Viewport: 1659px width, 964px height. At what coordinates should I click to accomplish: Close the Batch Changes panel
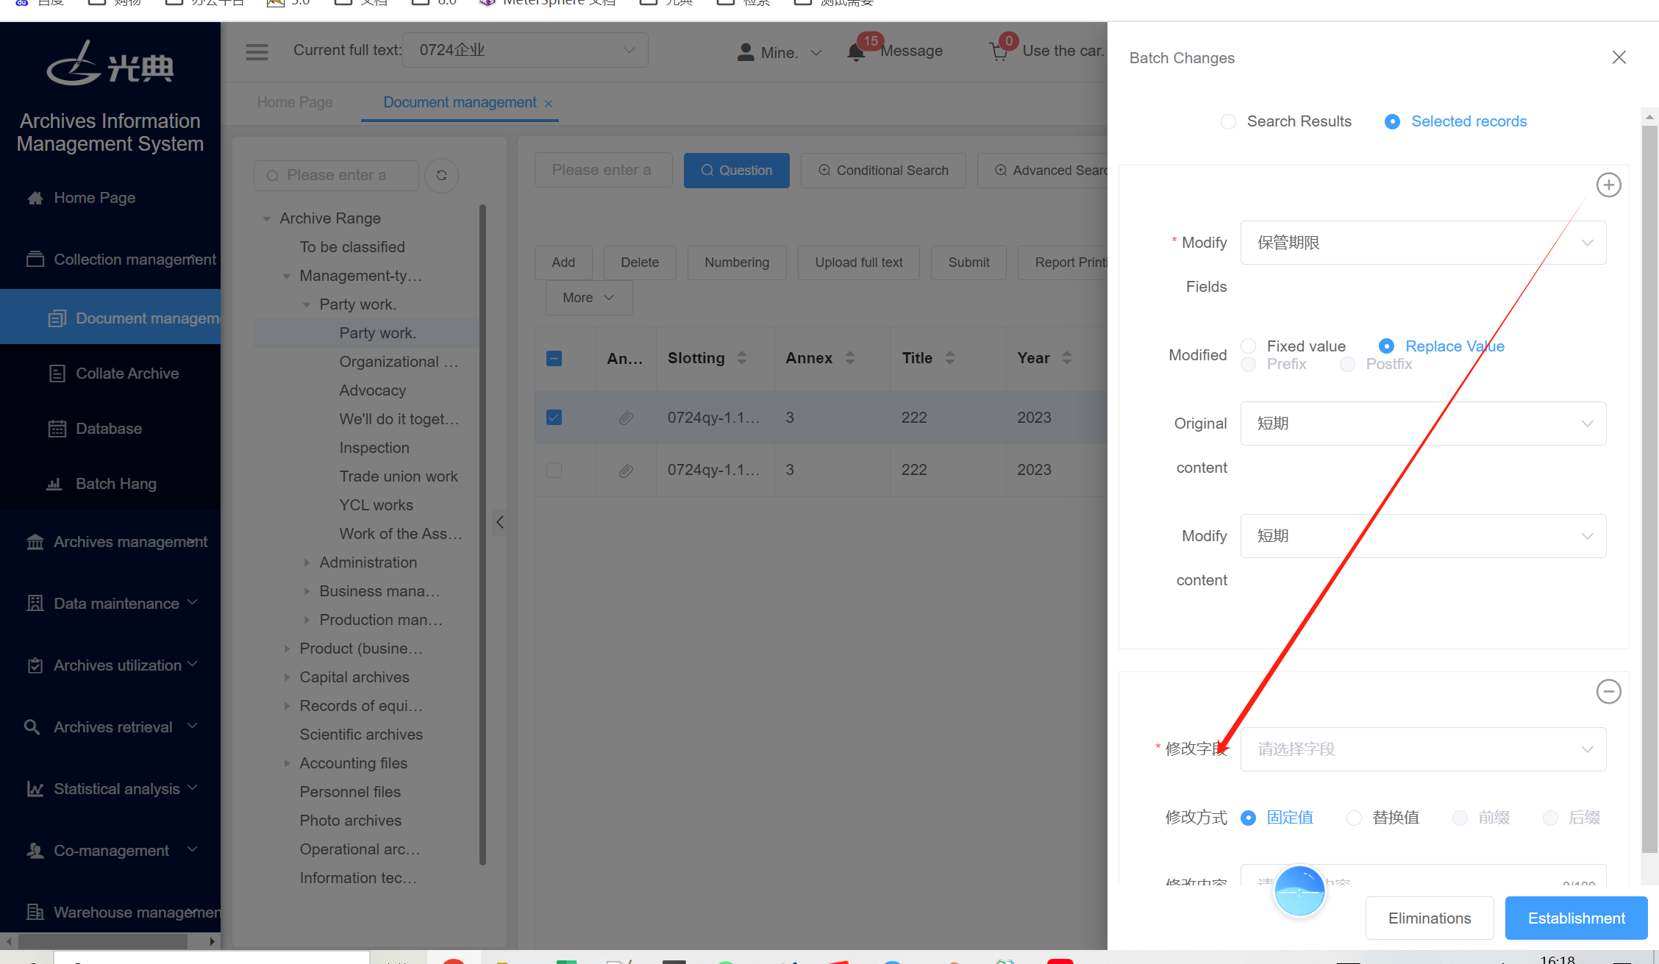pyautogui.click(x=1619, y=57)
